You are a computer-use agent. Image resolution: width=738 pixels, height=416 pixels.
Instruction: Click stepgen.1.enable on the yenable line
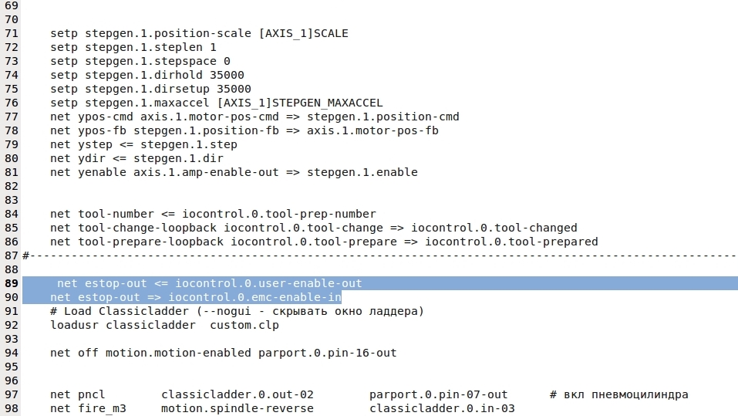pyautogui.click(x=362, y=173)
